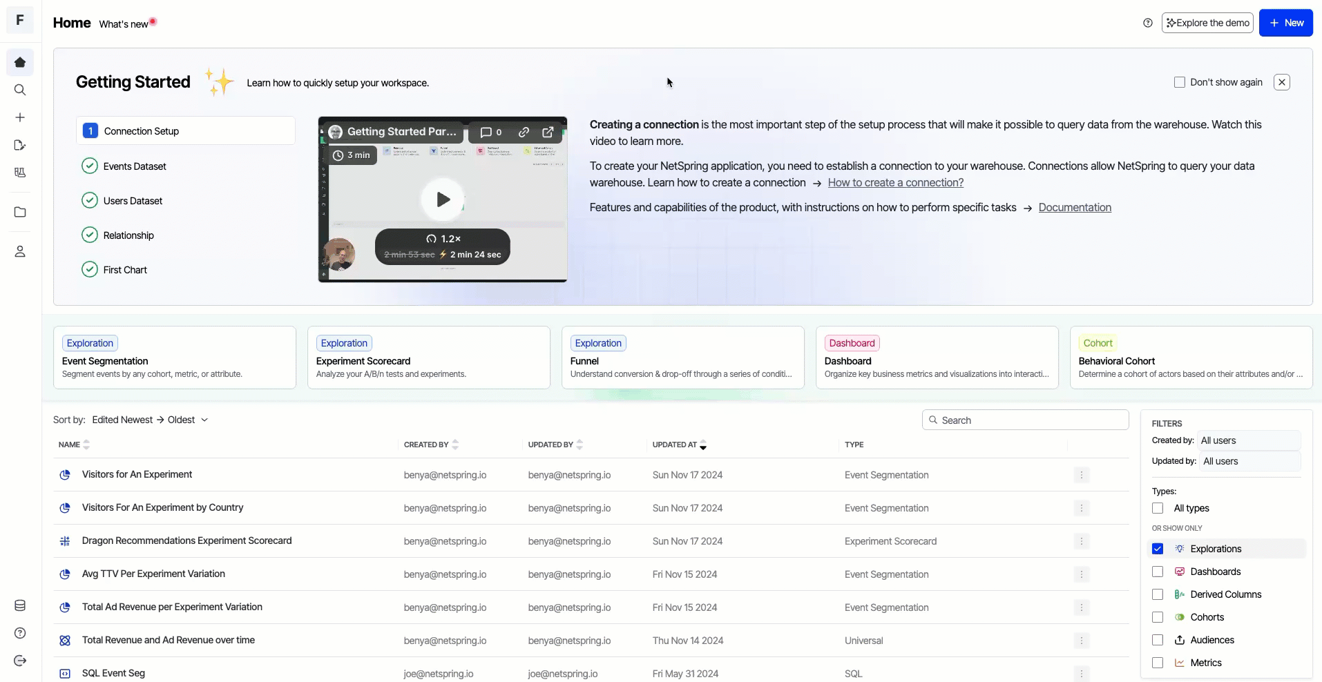Open the Updated by All users dropdown

coord(1251,461)
